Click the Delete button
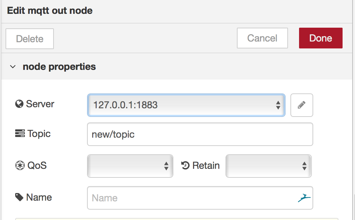This screenshot has width=355, height=220. (29, 39)
